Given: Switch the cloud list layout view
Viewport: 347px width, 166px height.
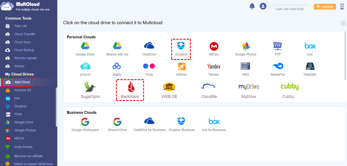Looking at the screenshot, I should (343, 23).
